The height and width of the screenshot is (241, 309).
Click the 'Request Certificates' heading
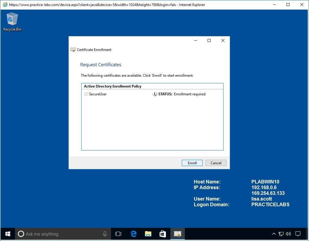point(101,65)
